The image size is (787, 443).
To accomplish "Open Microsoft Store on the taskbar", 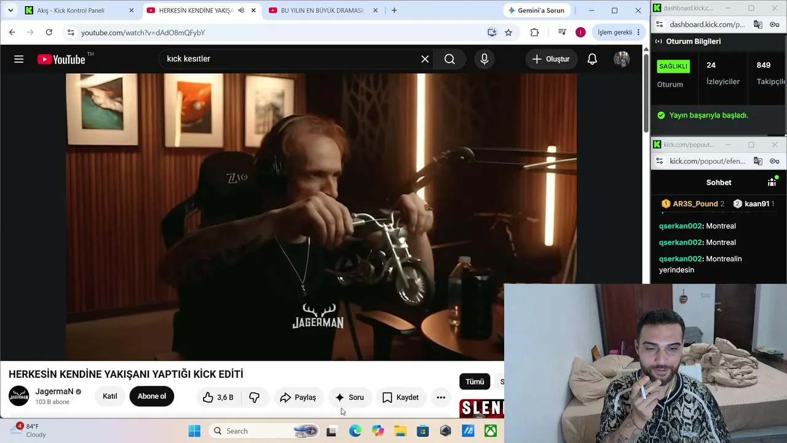I will [x=423, y=431].
